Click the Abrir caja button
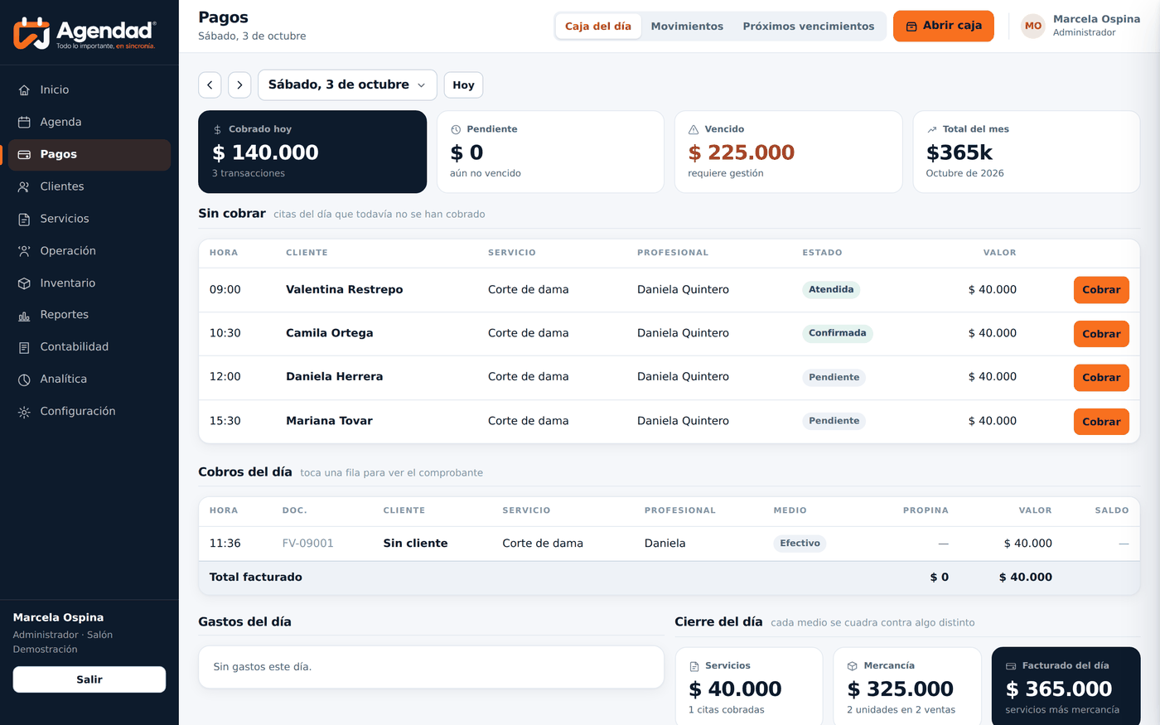The width and height of the screenshot is (1160, 725). (x=944, y=26)
